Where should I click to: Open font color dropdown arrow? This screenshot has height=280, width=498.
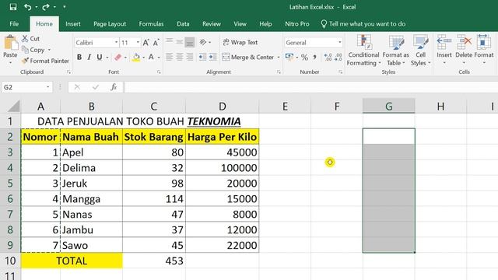pyautogui.click(x=159, y=58)
